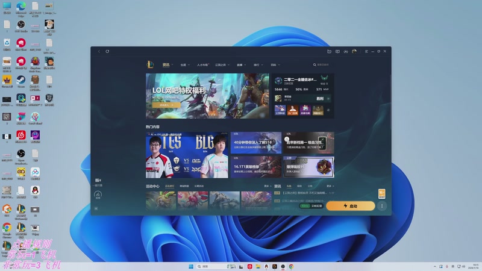Click the small square icon at the sidebar bottom
The height and width of the screenshot is (271, 482).
coord(96,208)
